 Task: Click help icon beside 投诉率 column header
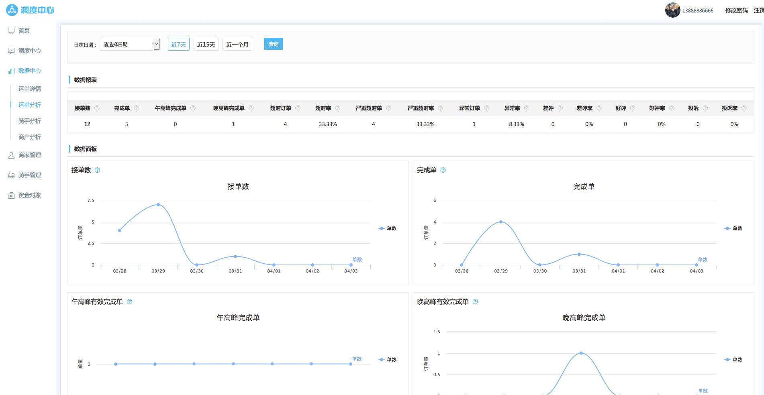744,108
